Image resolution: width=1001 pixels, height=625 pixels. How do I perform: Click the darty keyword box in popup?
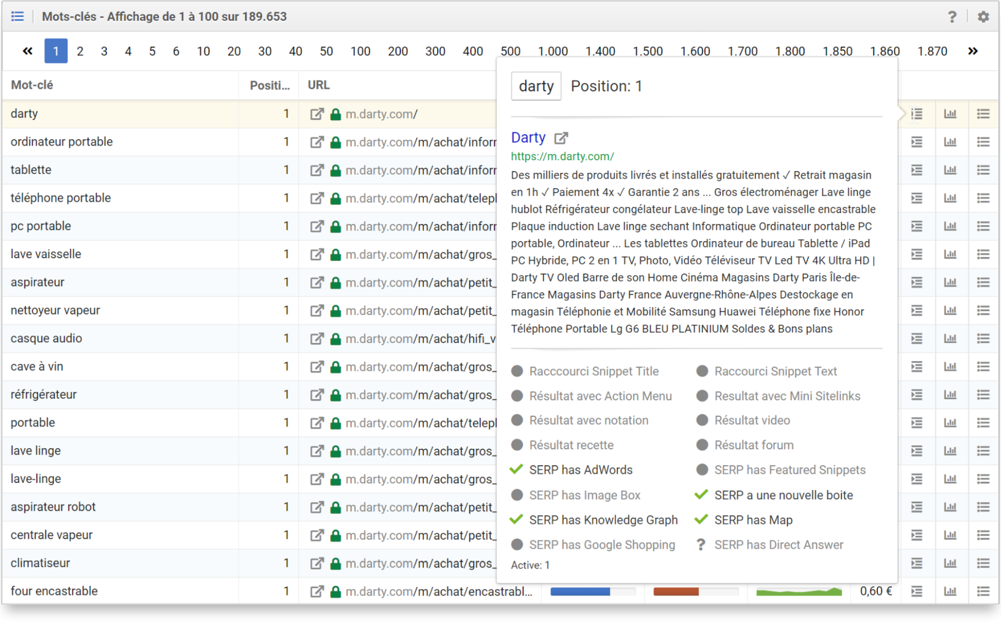point(536,86)
